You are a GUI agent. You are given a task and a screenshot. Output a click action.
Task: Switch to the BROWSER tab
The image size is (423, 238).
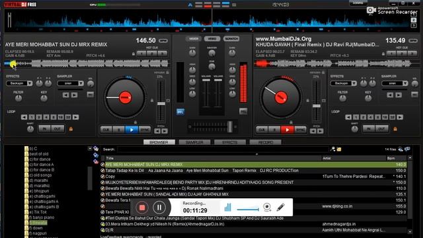click(x=159, y=142)
